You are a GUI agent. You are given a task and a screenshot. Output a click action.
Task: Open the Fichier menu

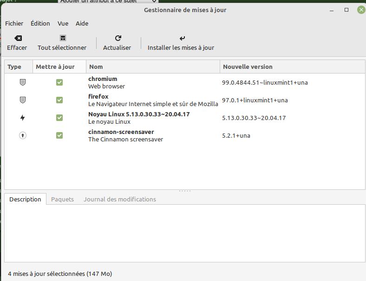(14, 23)
